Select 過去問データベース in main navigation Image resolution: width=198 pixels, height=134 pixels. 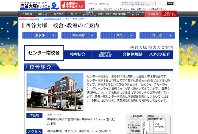click(x=89, y=14)
